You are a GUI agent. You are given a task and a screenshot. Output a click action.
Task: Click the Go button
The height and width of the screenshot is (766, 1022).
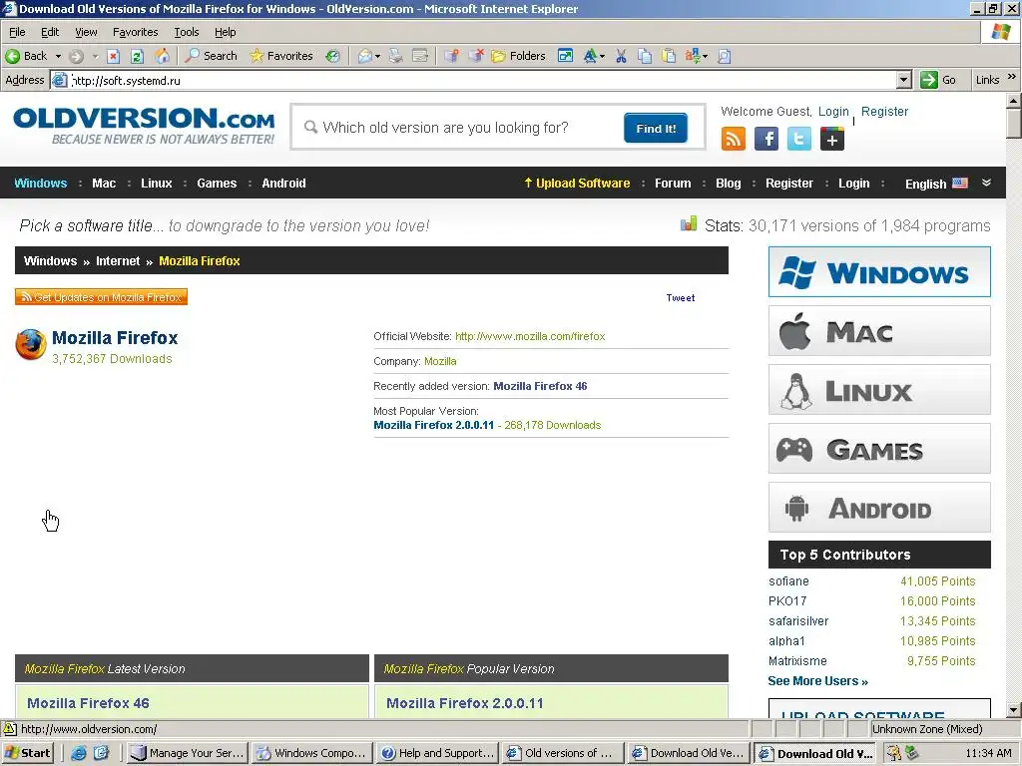pos(938,80)
